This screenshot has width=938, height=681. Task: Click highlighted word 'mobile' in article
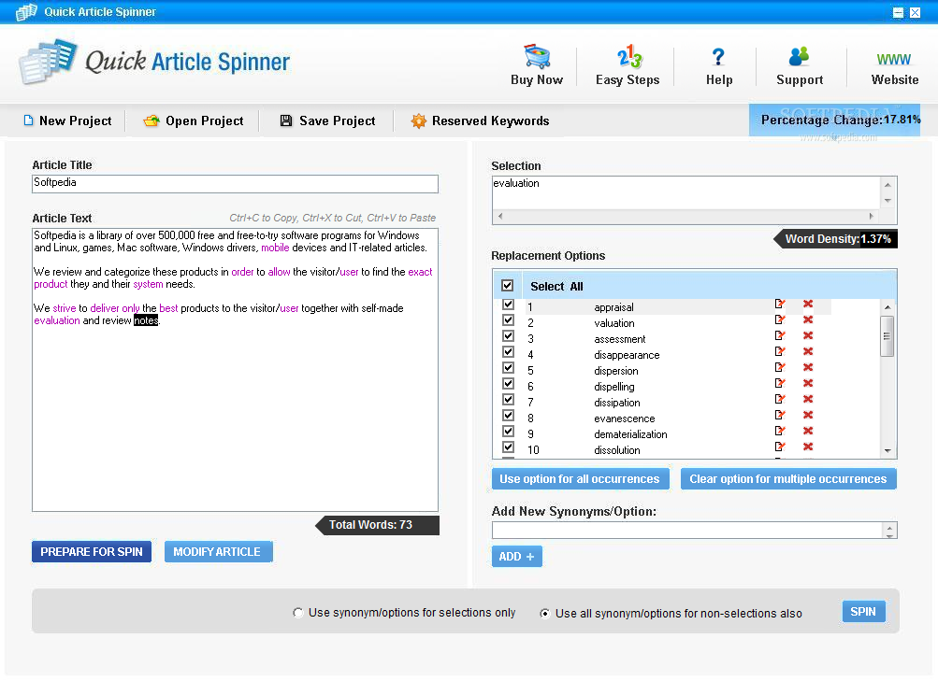(x=275, y=248)
